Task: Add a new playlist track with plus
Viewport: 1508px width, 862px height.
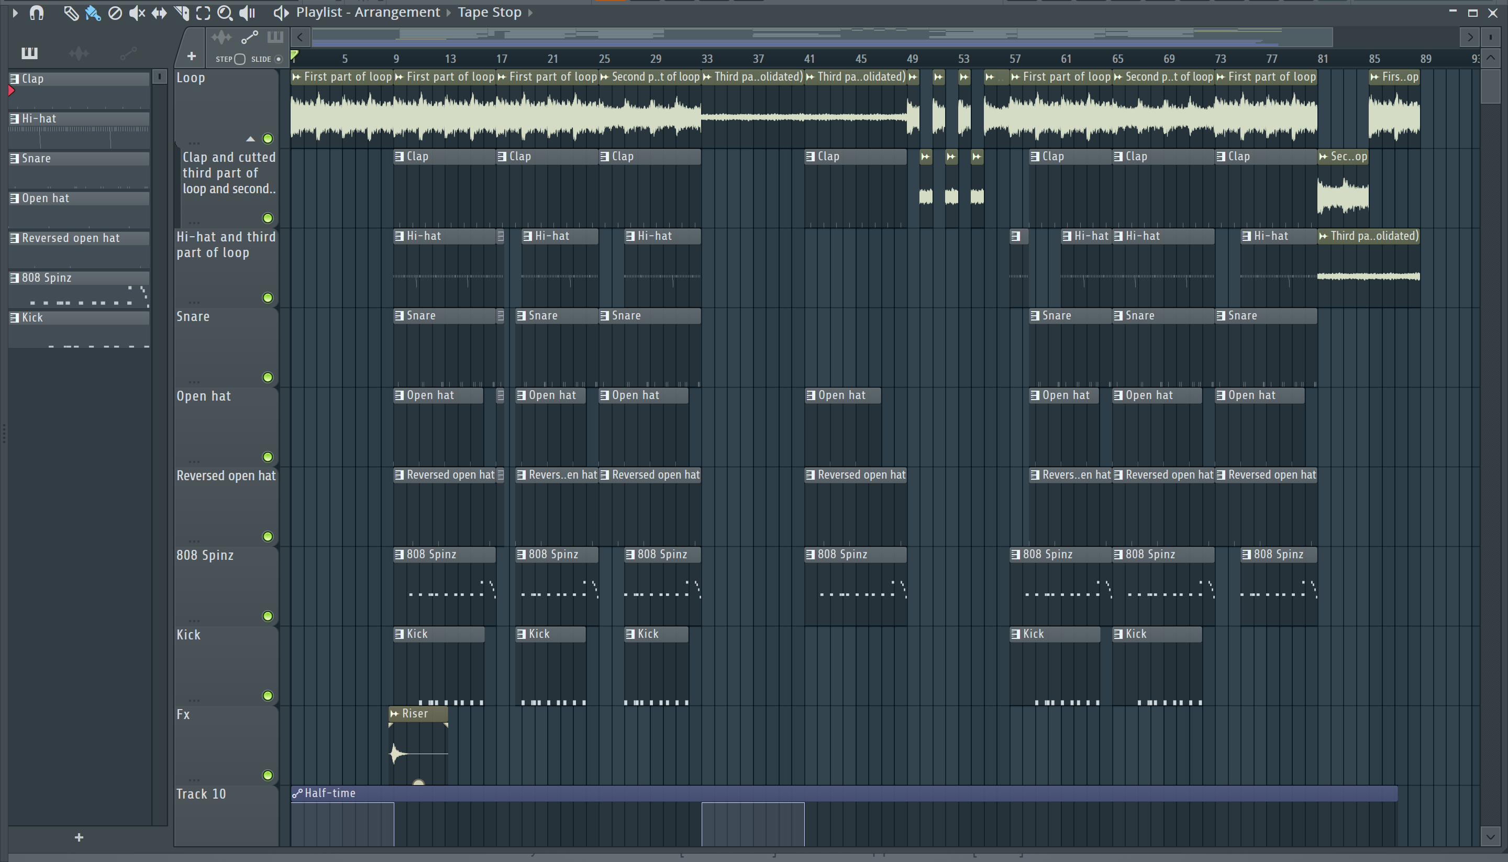Action: point(191,56)
